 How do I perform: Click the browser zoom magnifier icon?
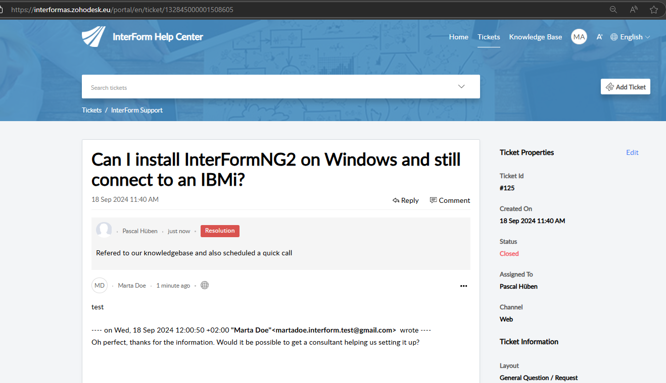(x=613, y=10)
